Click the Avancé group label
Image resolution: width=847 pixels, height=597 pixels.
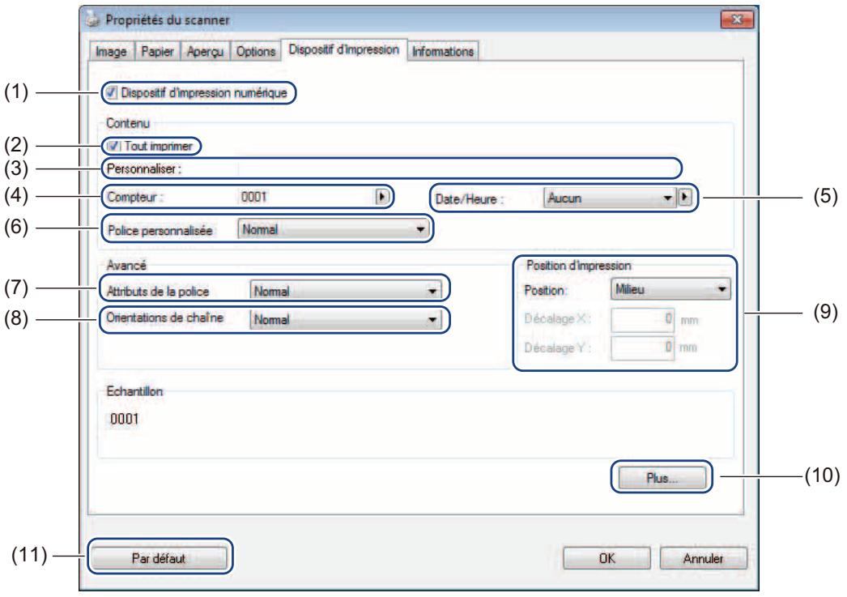tap(126, 265)
